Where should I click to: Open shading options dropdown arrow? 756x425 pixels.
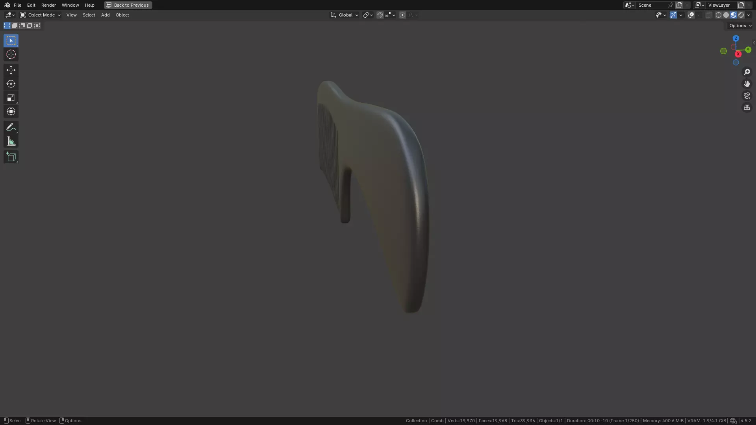749,15
